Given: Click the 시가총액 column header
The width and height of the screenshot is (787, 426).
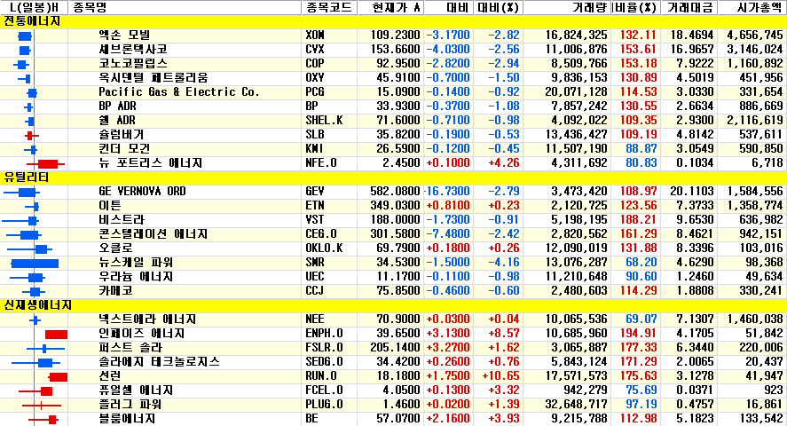Looking at the screenshot, I should (x=751, y=7).
